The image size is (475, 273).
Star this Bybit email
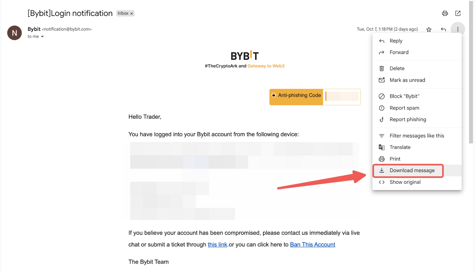(x=429, y=29)
